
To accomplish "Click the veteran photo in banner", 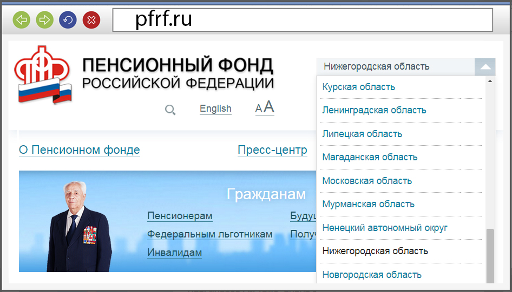I will point(79,226).
